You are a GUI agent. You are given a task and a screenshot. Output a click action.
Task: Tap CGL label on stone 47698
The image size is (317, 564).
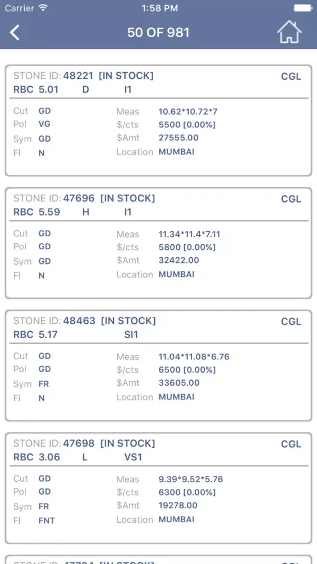(291, 444)
